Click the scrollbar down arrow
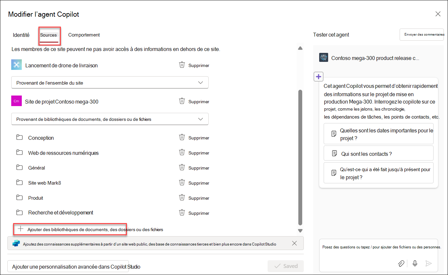448x275 pixels. [300, 230]
